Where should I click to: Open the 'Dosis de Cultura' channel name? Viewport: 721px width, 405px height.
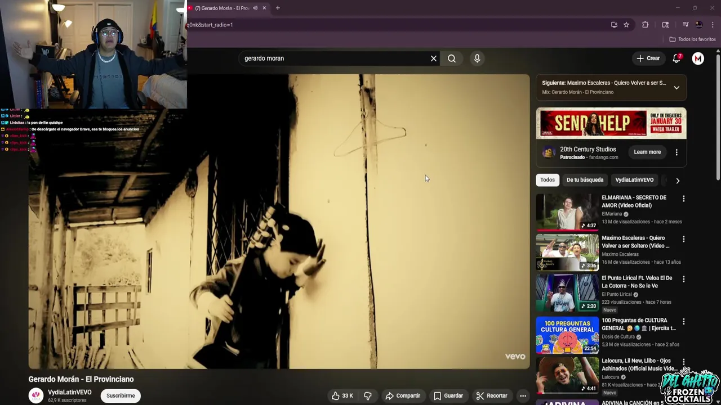tap(618, 337)
